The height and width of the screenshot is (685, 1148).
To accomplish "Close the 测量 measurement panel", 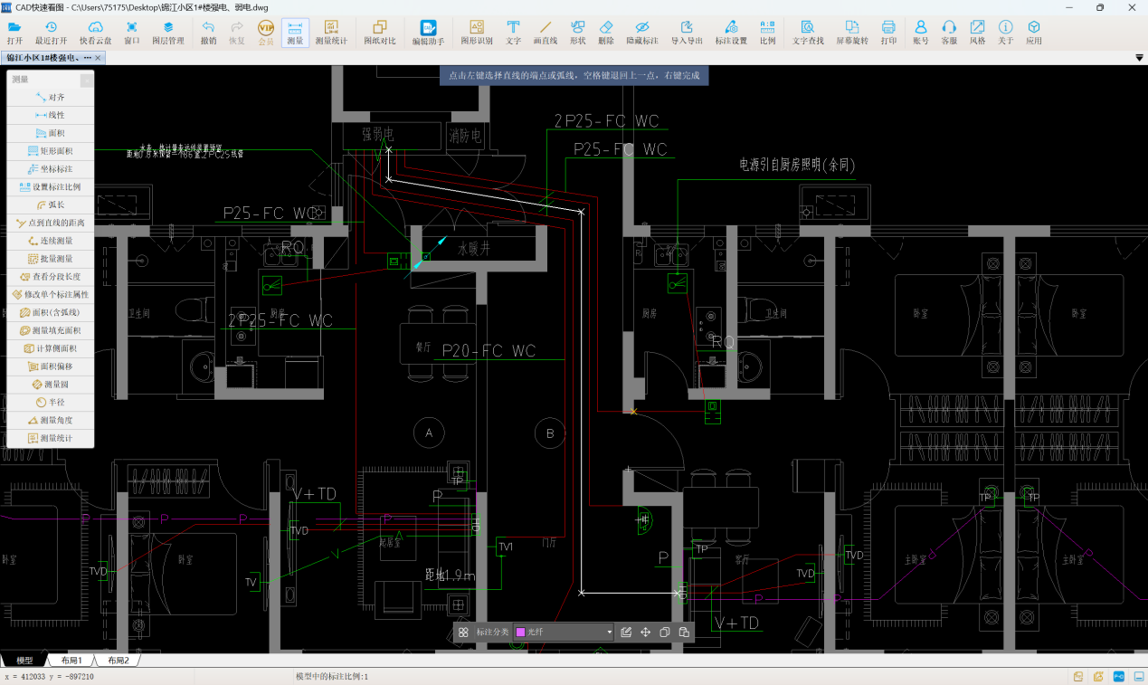I will (x=87, y=80).
